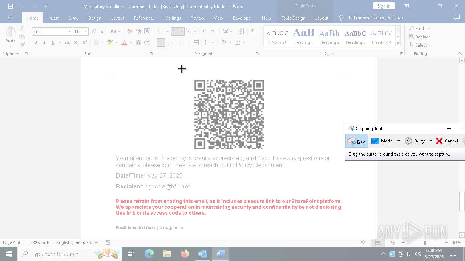
Task: Click the Paste clipboard icon
Action: (11, 33)
